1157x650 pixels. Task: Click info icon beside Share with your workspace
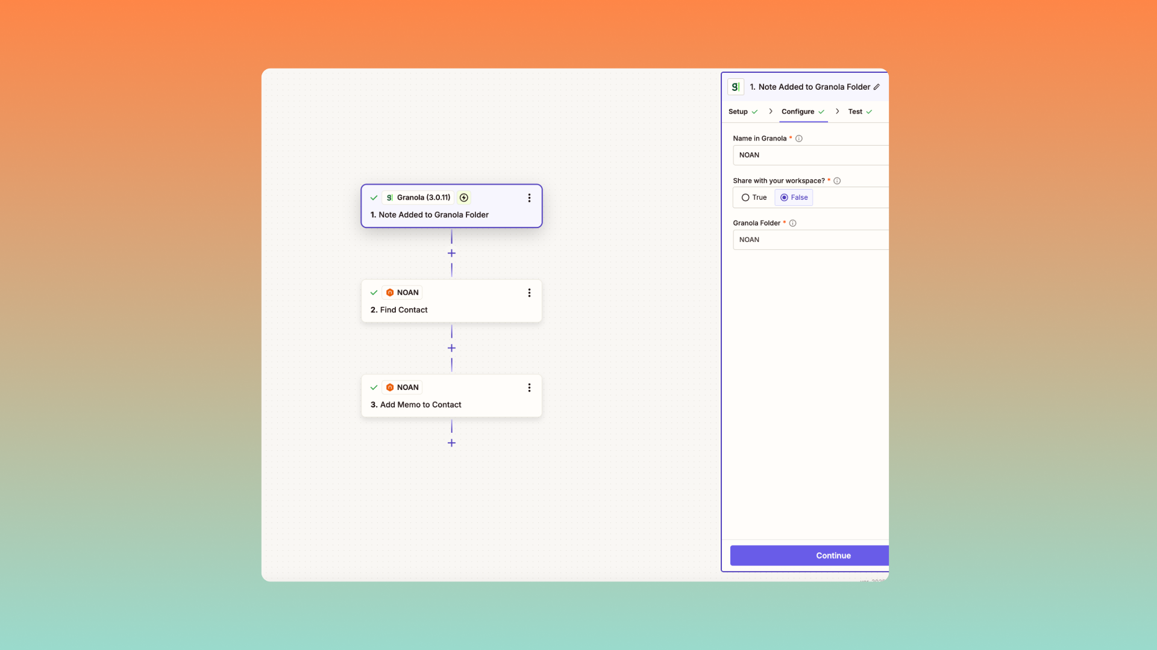click(x=837, y=181)
